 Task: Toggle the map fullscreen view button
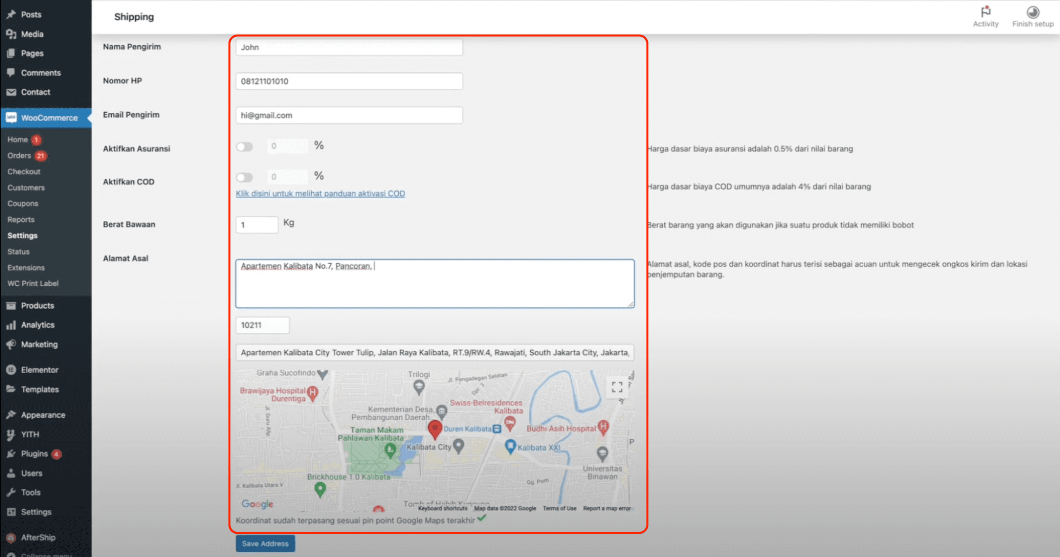616,387
